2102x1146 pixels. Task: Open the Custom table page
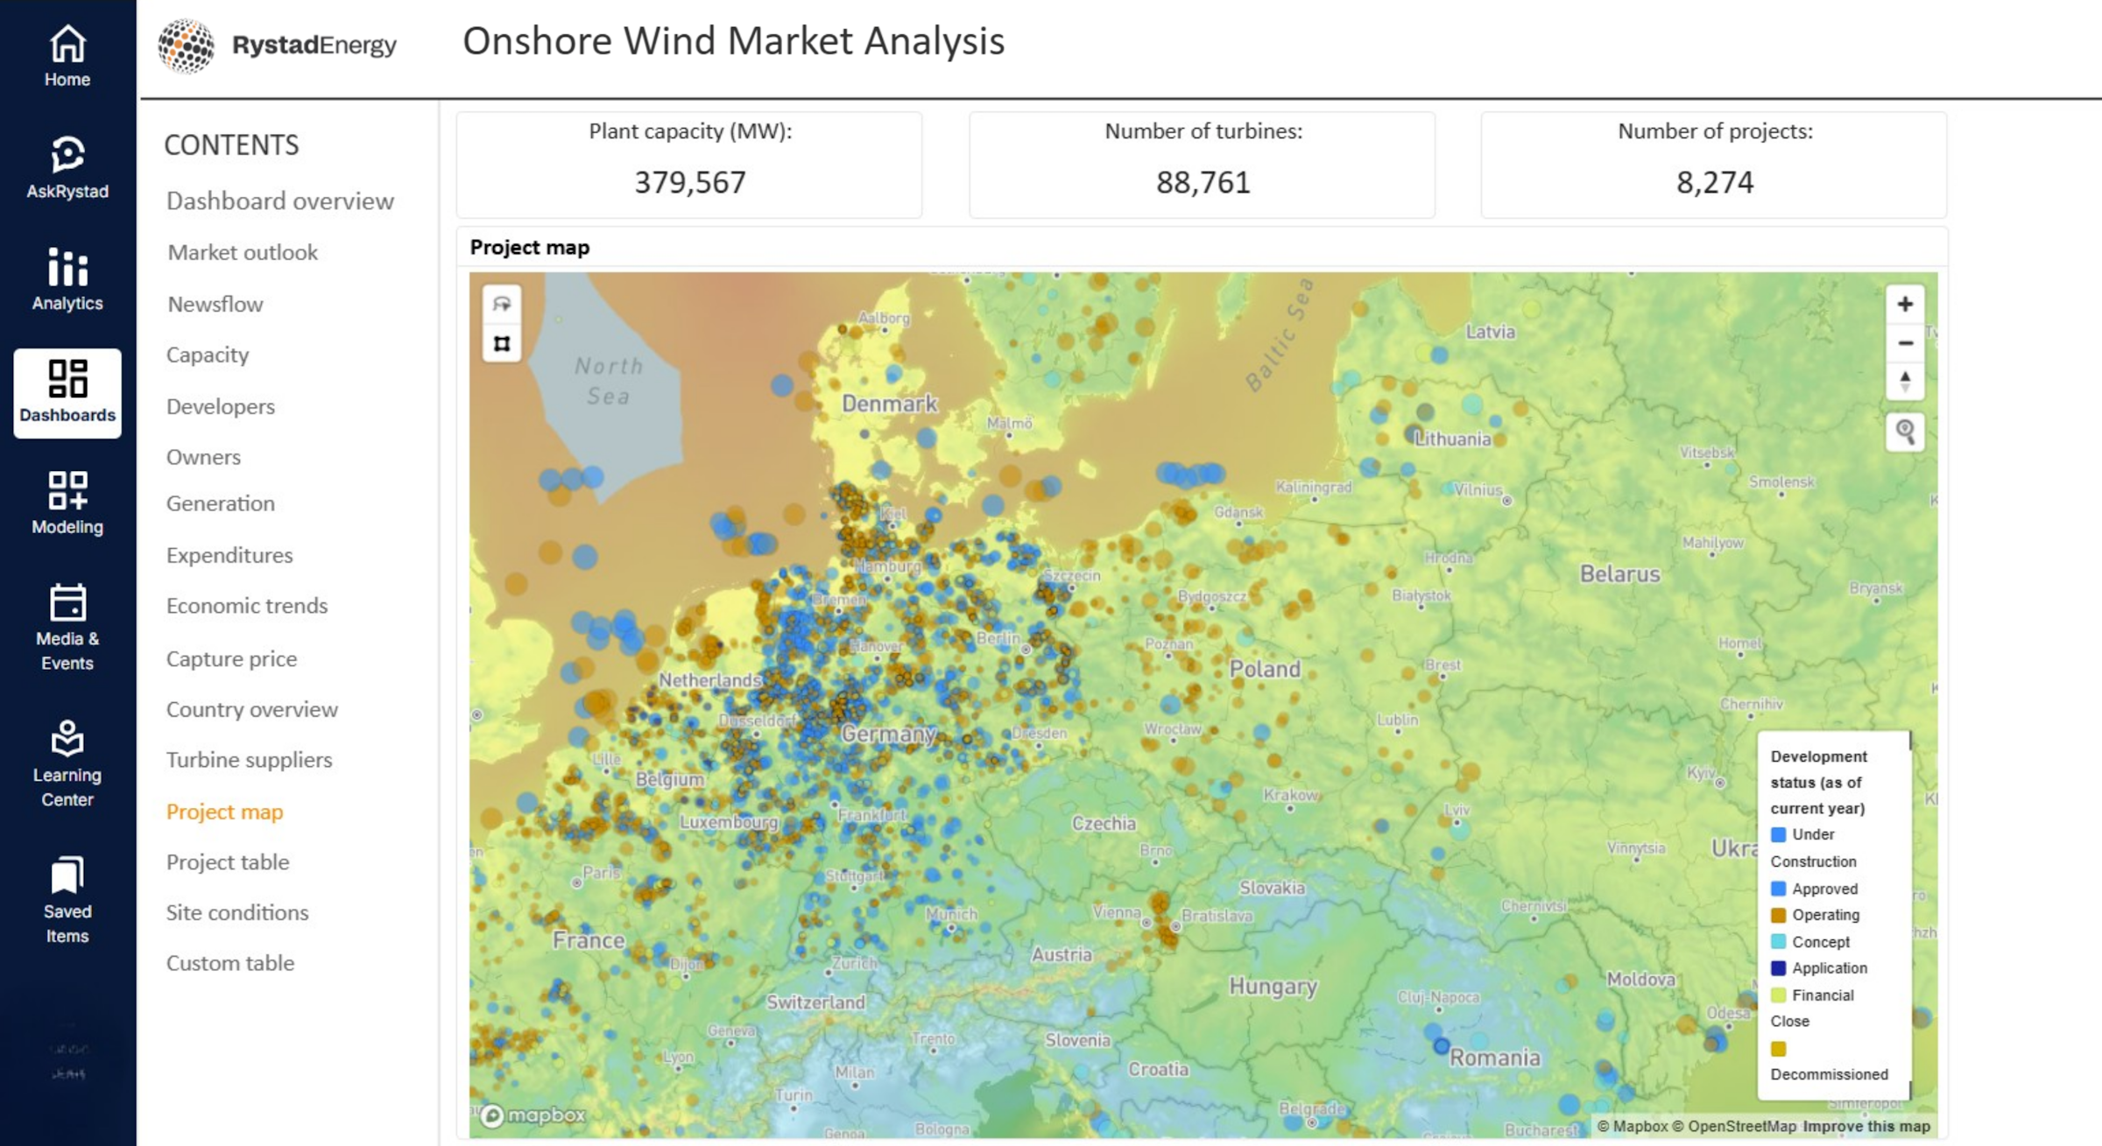tap(230, 964)
